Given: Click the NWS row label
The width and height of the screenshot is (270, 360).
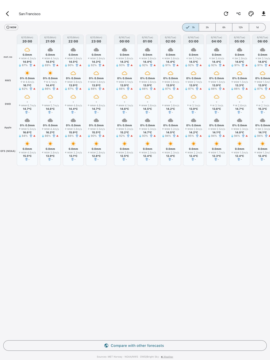Looking at the screenshot, I should (8, 80).
